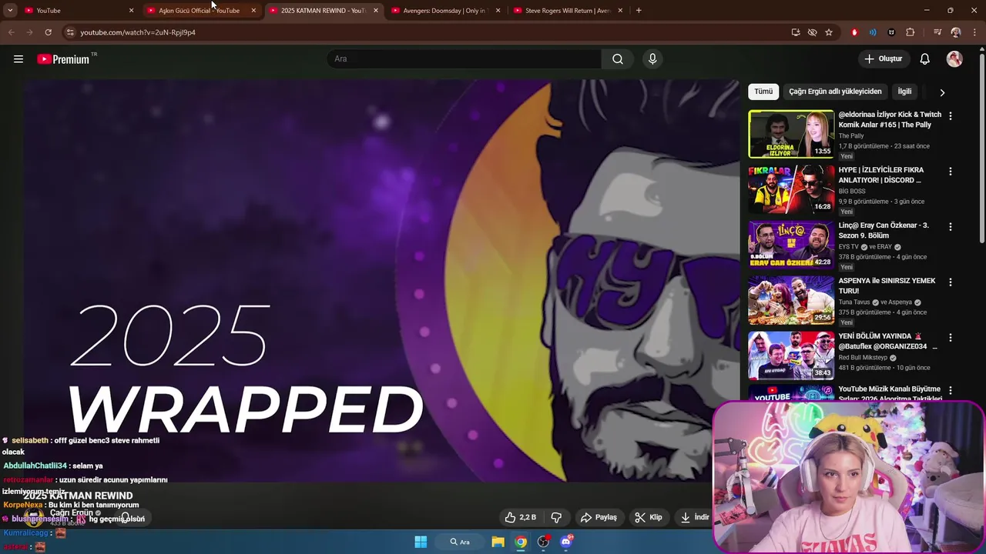Dislike the video
The height and width of the screenshot is (554, 986).
[x=556, y=517]
